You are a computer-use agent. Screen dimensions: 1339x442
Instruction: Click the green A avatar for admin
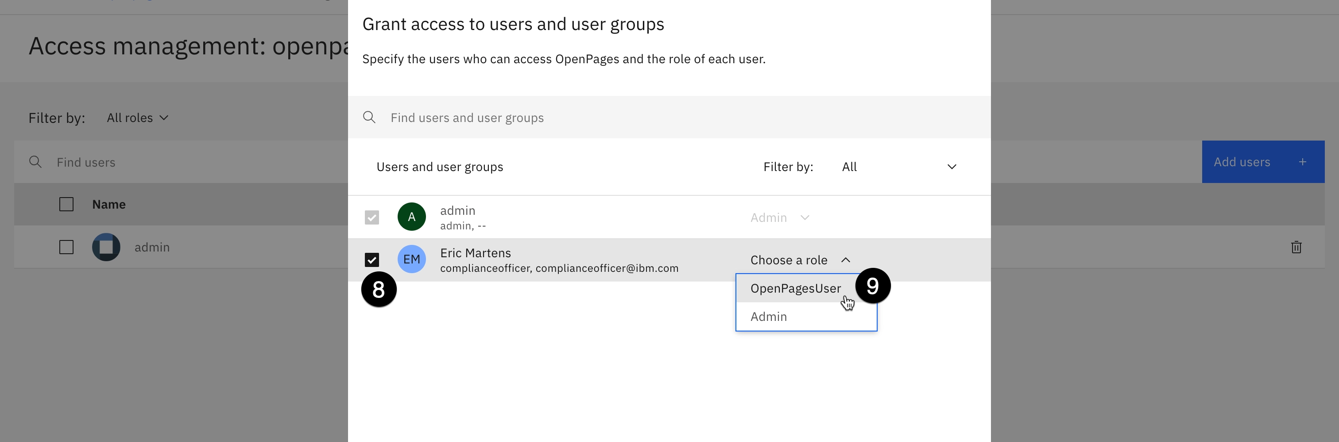[412, 217]
